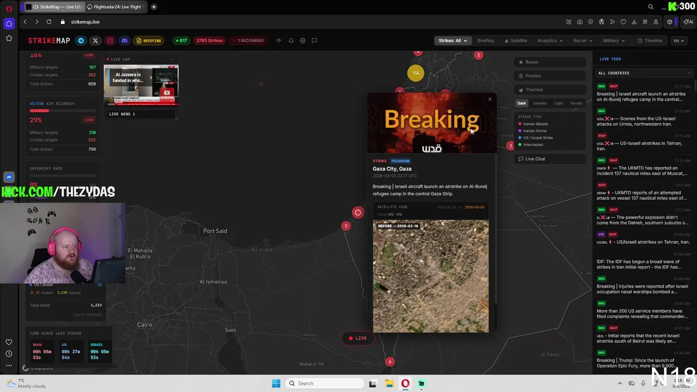Viewport: 697px width, 392px height.
Task: Open StrikeMap settings gear
Action: coord(303,40)
